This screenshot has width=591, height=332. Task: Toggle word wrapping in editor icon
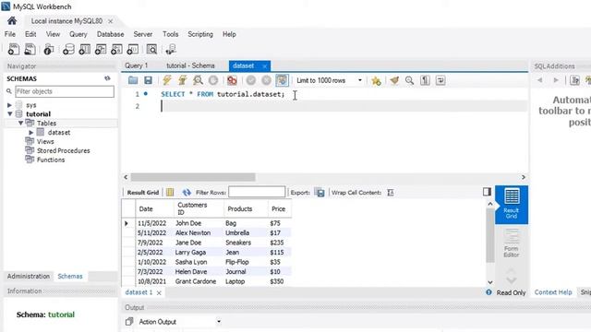point(440,80)
